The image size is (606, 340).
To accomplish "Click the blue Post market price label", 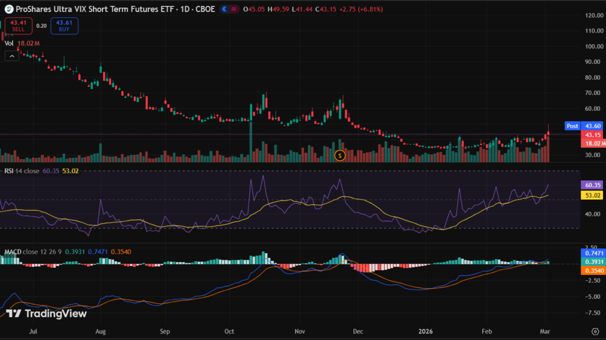I will click(572, 126).
